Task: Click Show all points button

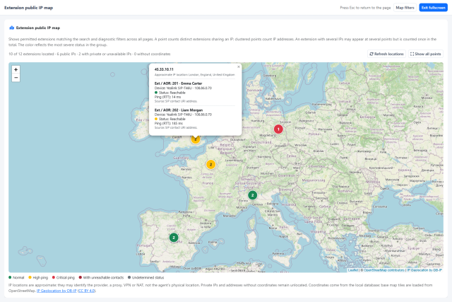Action: tap(425, 54)
